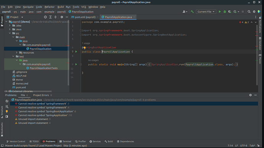Collapse all icon in Project panel header
The width and height of the screenshot is (264, 148).
(x=55, y=17)
